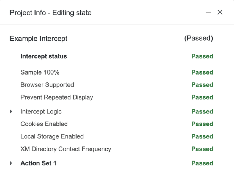
Task: Click the Sample 100% row
Action: coord(40,72)
